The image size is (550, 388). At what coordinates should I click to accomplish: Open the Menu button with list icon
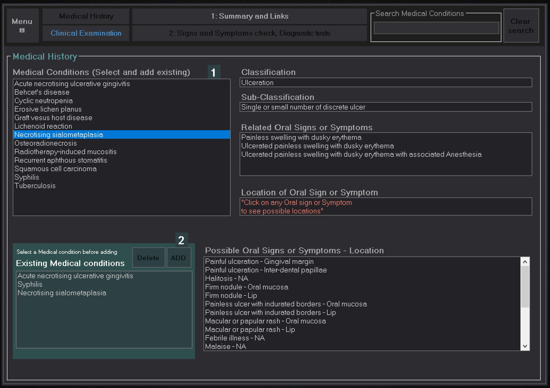click(23, 26)
